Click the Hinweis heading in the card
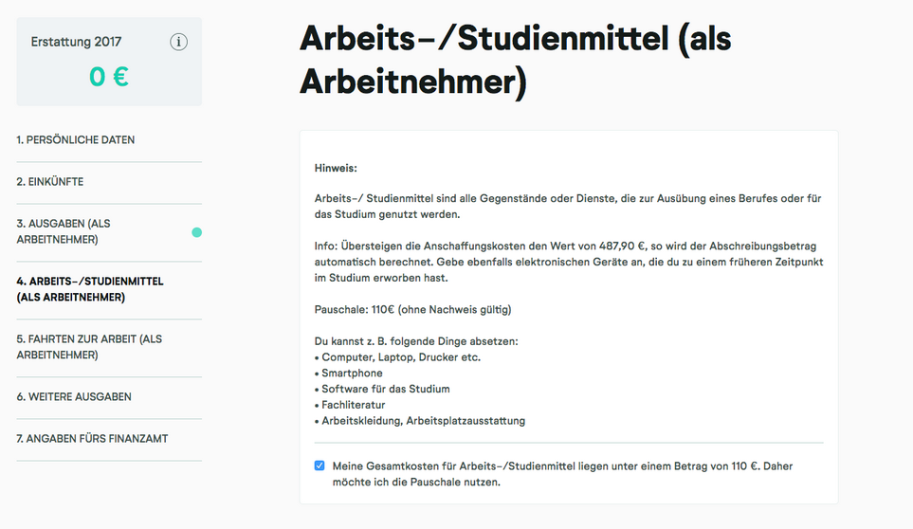This screenshot has height=529, width=913. coord(336,168)
